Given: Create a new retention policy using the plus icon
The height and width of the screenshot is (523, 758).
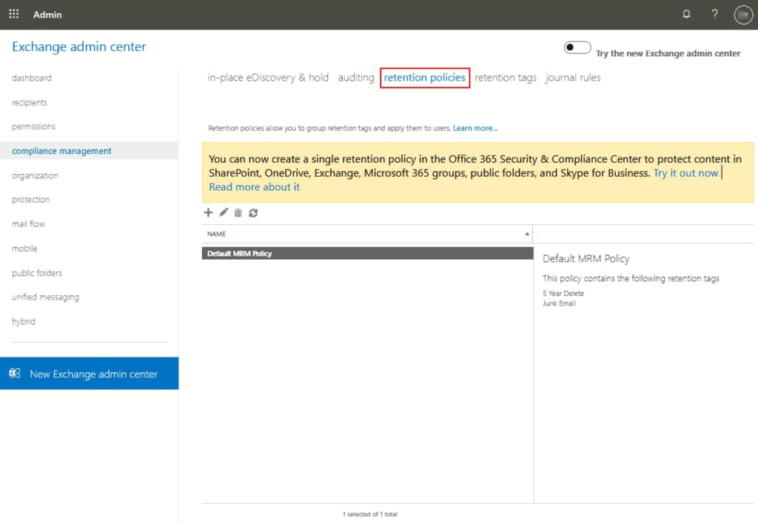Looking at the screenshot, I should pos(208,213).
